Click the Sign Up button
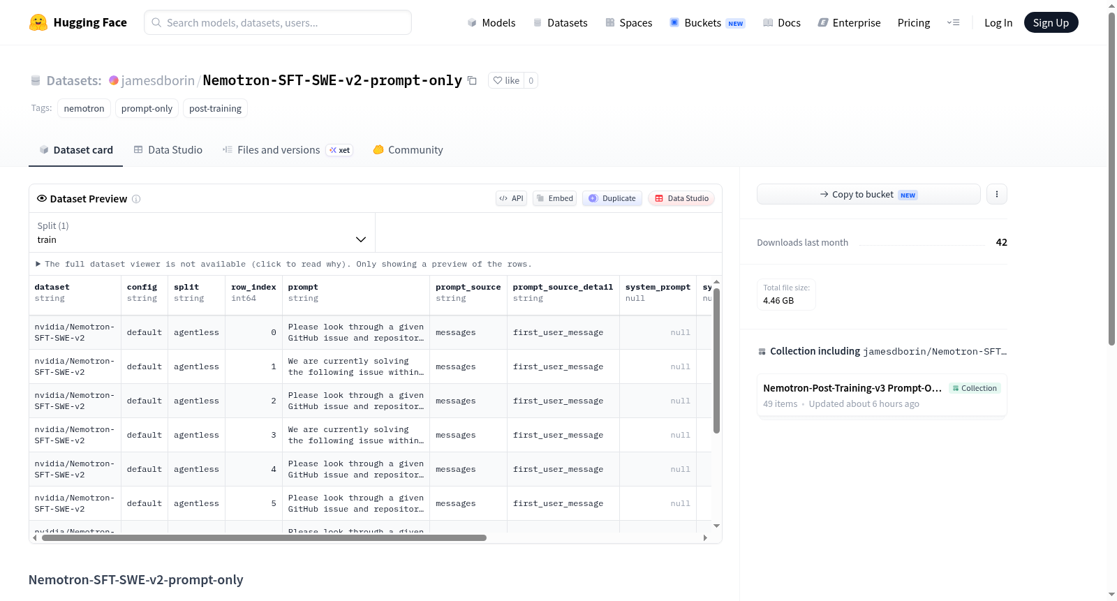The width and height of the screenshot is (1117, 601). pos(1051,22)
